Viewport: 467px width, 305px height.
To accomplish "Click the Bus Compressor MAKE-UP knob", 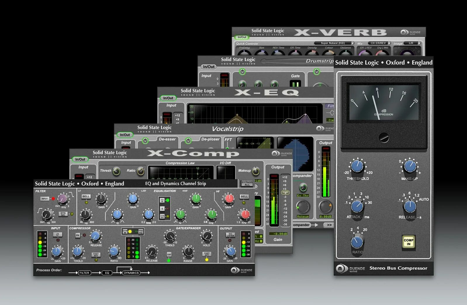I will click(x=410, y=166).
